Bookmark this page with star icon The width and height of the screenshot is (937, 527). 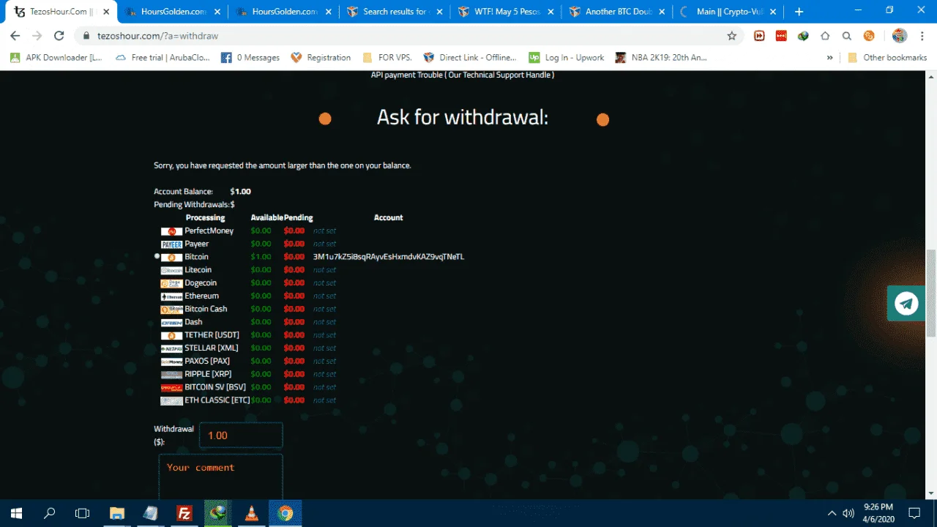click(731, 36)
